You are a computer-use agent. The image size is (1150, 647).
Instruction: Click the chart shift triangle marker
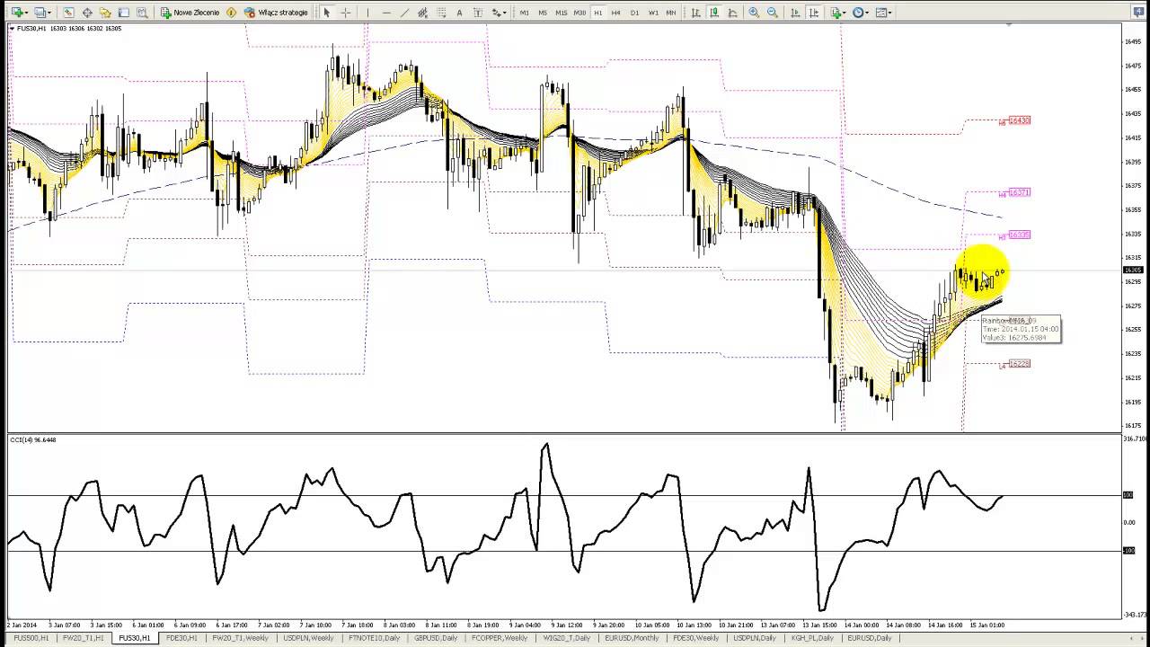[x=1009, y=26]
